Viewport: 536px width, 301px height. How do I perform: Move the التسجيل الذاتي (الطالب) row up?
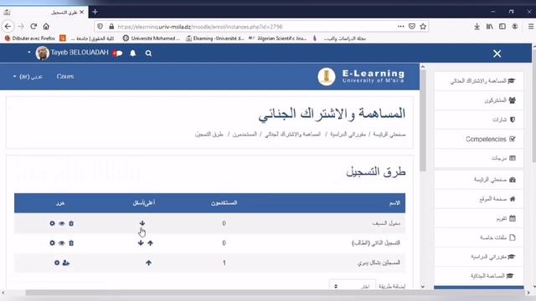click(x=151, y=243)
